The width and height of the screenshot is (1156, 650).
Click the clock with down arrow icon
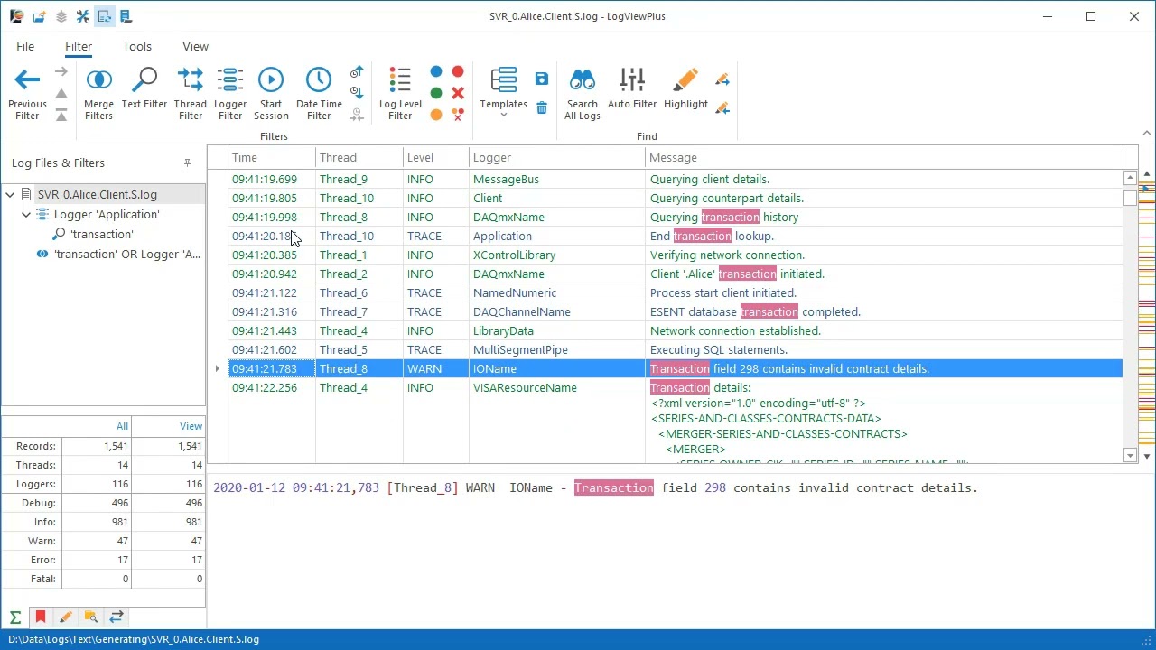pyautogui.click(x=357, y=93)
